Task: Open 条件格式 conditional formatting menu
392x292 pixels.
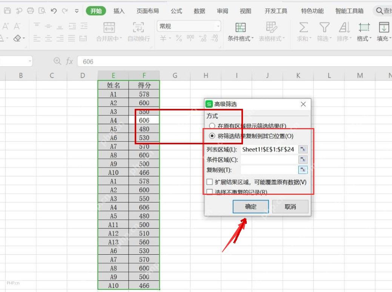Action: (240, 31)
